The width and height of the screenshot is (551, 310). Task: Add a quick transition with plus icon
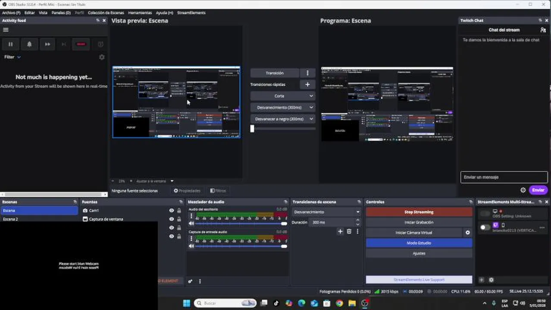(307, 84)
